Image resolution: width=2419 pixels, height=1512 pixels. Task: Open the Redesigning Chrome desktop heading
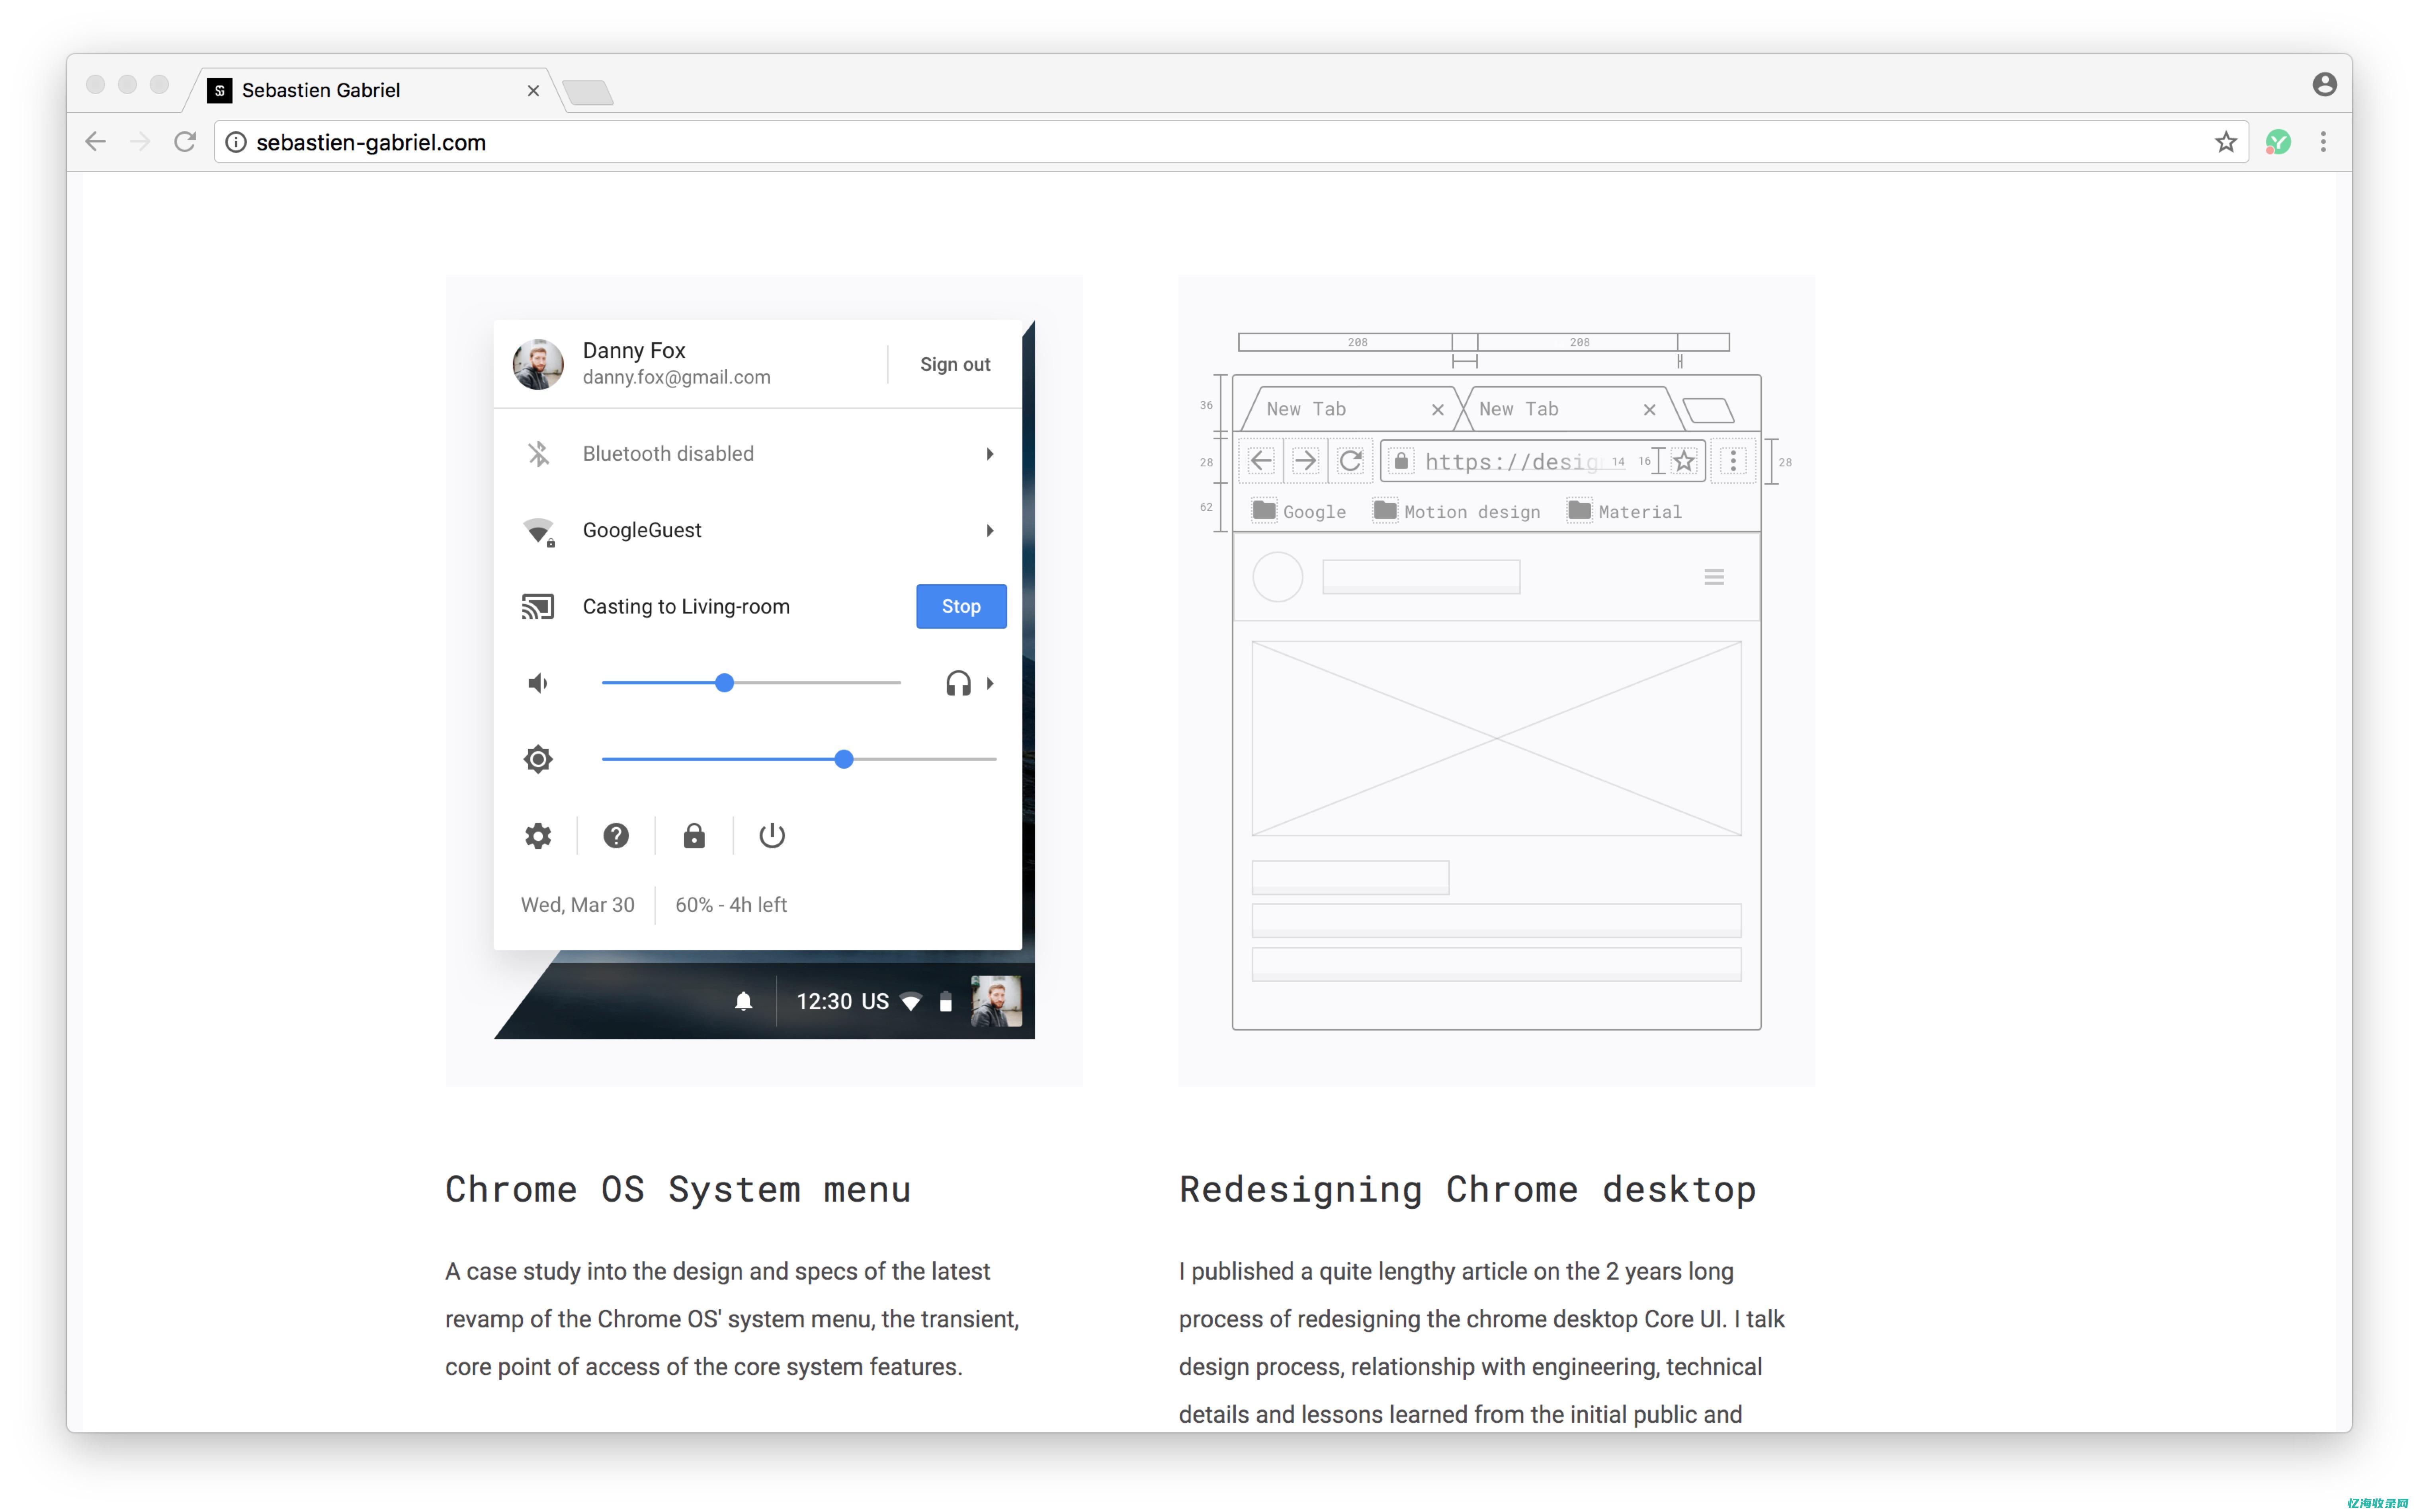click(1467, 1190)
